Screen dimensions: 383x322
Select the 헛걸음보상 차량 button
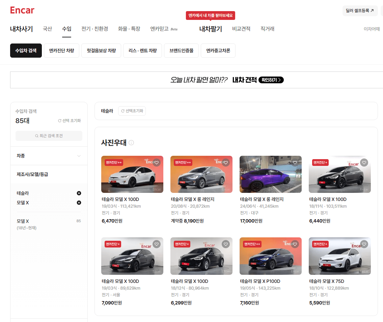pyautogui.click(x=101, y=51)
